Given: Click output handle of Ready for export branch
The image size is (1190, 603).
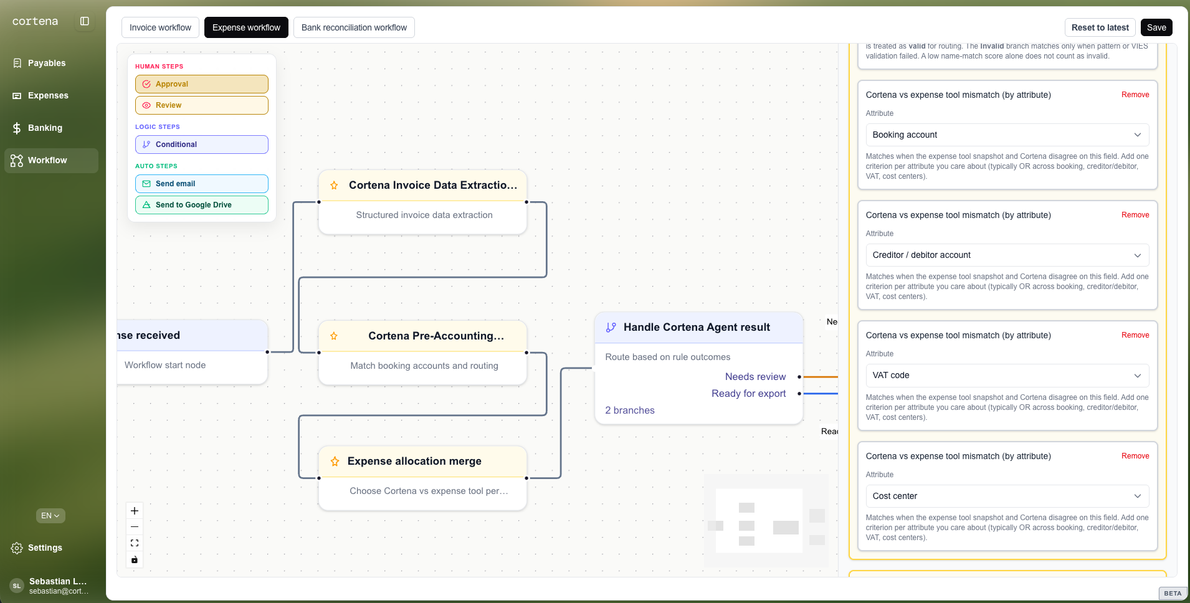Looking at the screenshot, I should pyautogui.click(x=799, y=394).
